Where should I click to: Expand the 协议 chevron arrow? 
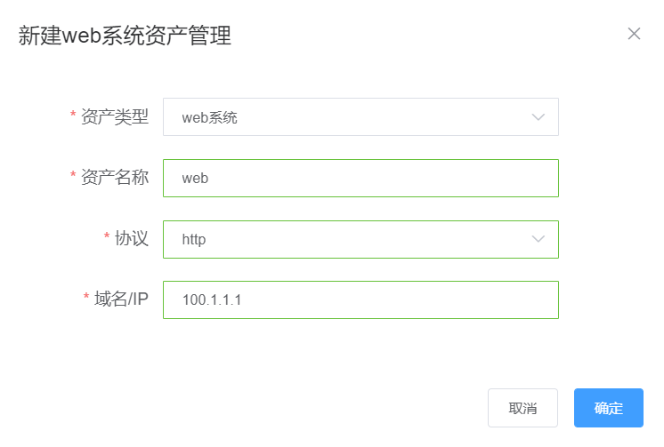click(x=538, y=239)
